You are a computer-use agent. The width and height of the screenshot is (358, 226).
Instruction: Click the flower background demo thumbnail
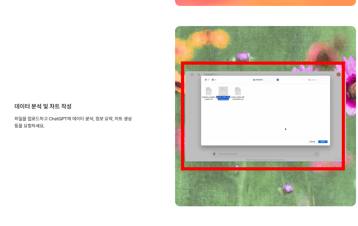coord(265,116)
